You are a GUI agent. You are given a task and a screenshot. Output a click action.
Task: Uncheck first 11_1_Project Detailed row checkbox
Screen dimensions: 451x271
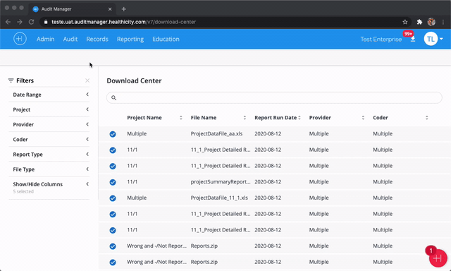(x=113, y=150)
